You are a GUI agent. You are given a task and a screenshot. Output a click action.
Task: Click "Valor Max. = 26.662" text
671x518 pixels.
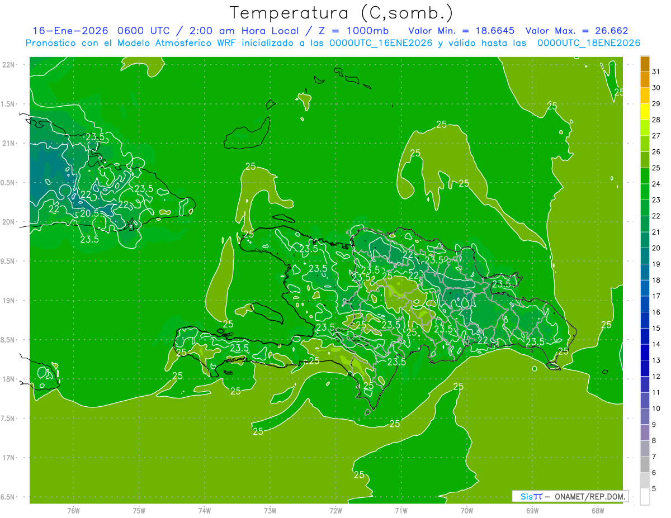coord(577,31)
